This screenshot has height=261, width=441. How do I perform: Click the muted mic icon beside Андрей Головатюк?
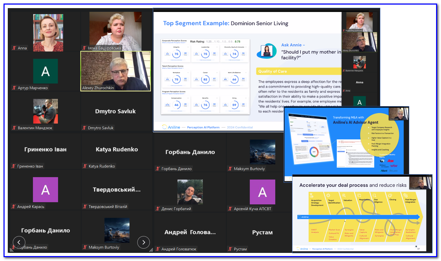(x=157, y=249)
